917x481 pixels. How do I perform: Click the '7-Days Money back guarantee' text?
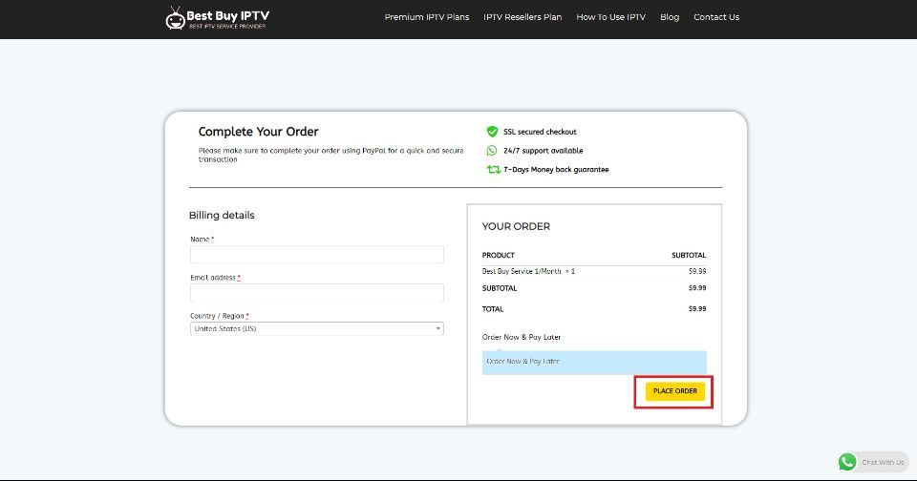tap(556, 170)
